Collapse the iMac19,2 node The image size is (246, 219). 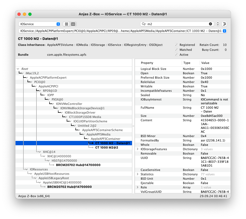[x=22, y=73]
